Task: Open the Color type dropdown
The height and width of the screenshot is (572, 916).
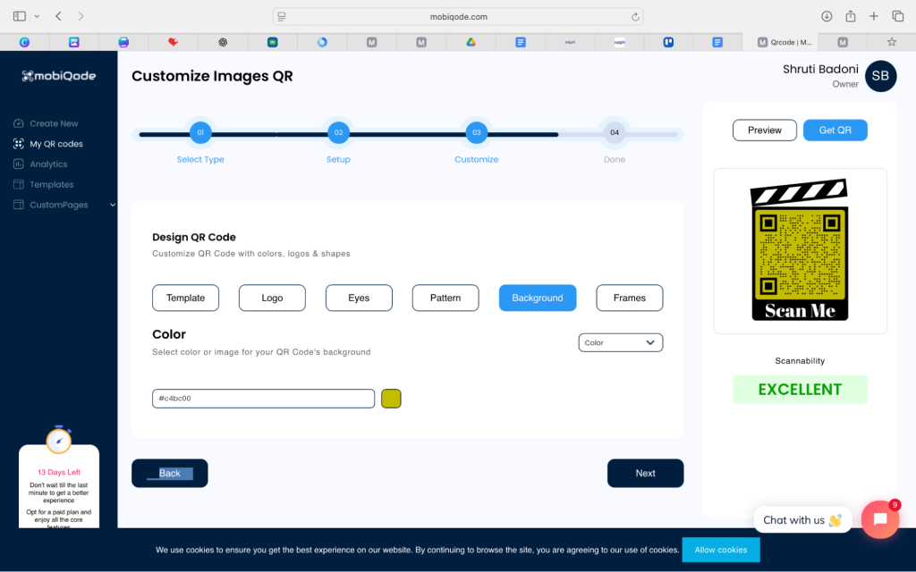Action: pos(620,342)
